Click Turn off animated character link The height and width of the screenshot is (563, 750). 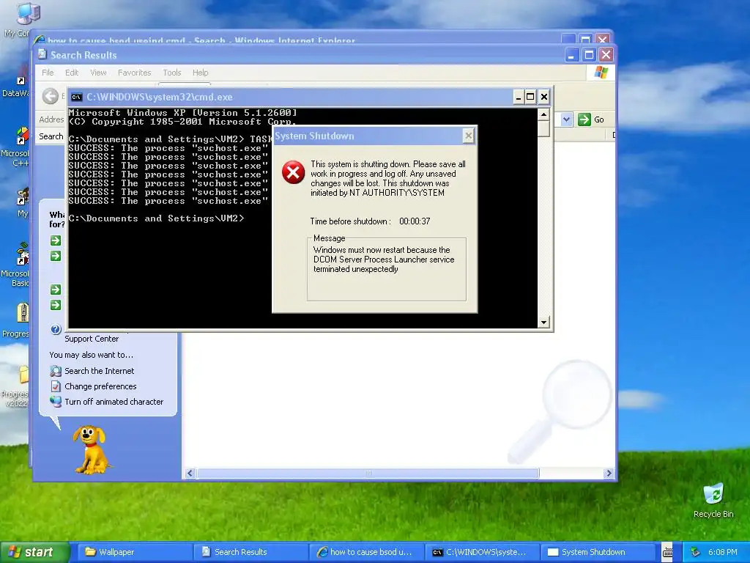point(114,401)
